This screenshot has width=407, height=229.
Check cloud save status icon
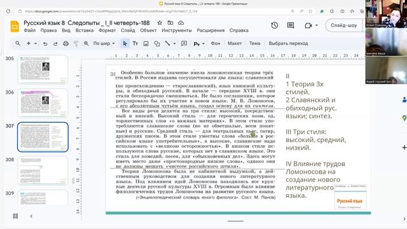pos(181,23)
